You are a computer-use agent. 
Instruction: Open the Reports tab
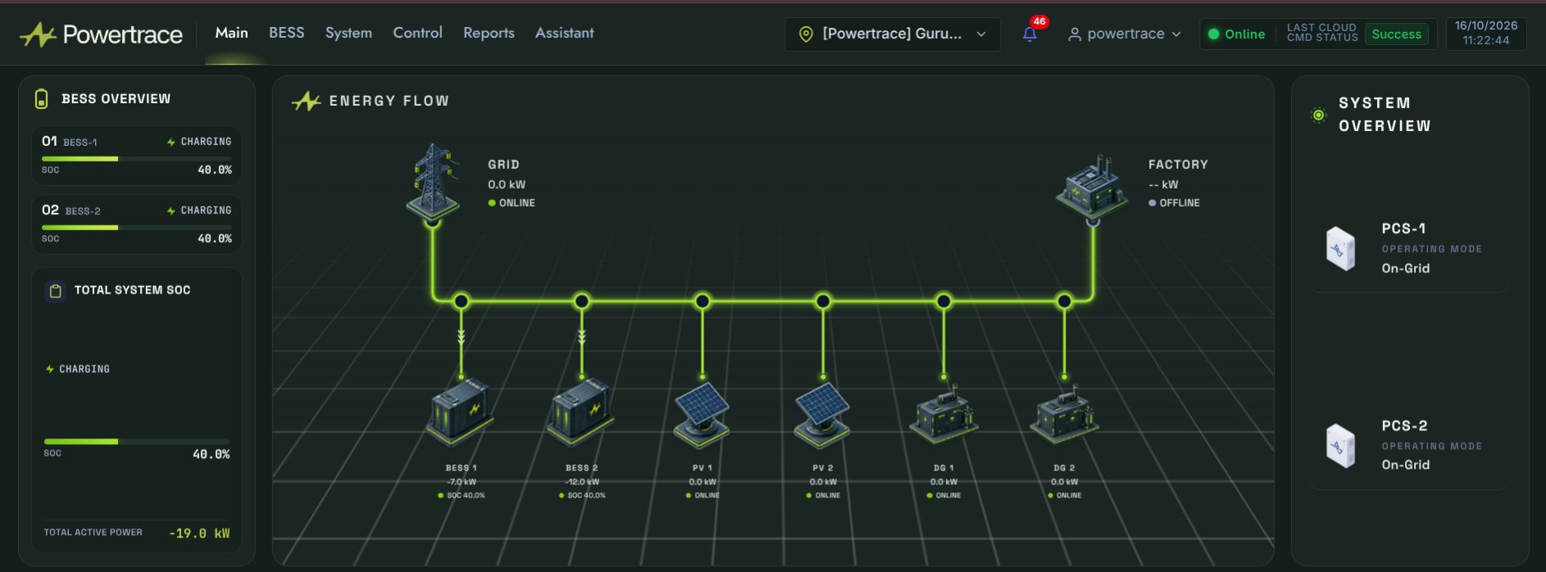(x=489, y=33)
